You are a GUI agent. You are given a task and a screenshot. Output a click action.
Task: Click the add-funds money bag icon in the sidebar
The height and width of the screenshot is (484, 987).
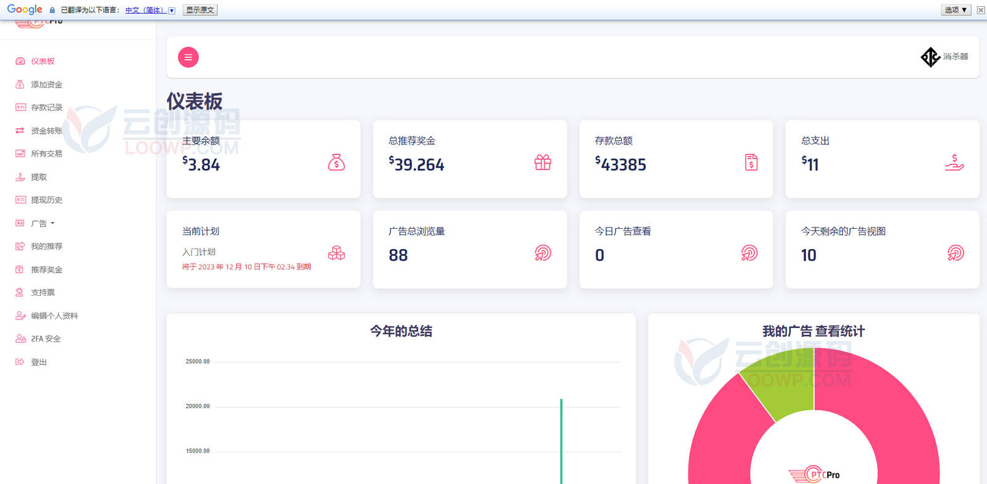(20, 84)
